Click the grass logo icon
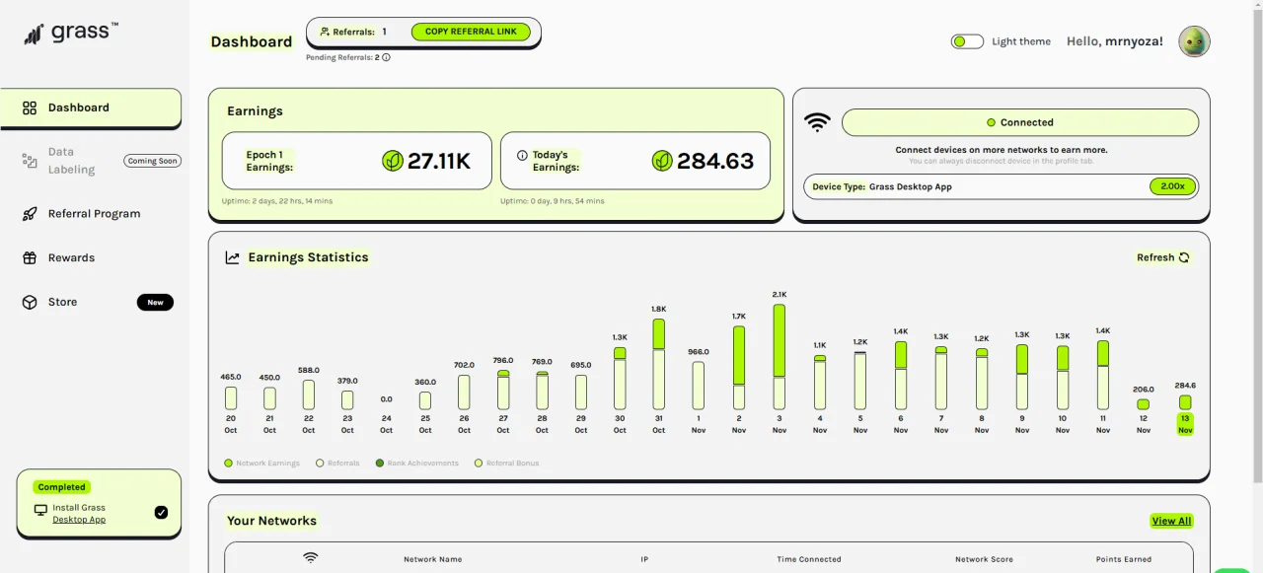Viewport: 1263px width, 573px height. click(x=34, y=35)
